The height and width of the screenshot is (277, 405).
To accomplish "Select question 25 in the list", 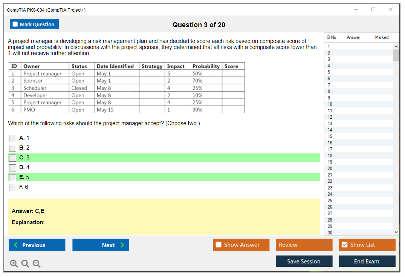I will [x=330, y=200].
